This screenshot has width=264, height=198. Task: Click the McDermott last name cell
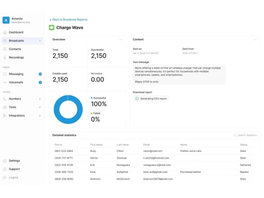123,179
